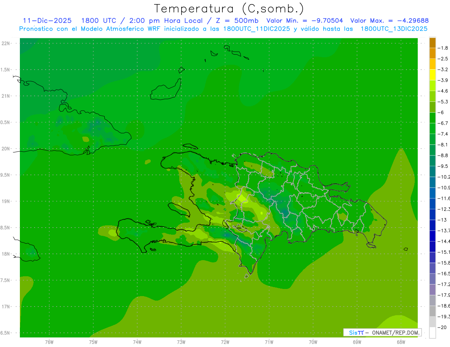
Task: Click 'Valor Min. = -9.70504' text
Action: pos(304,21)
